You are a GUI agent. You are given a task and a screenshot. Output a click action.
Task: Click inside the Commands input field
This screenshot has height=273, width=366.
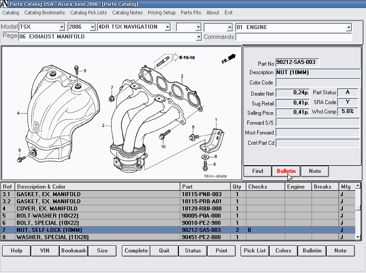coord(293,37)
